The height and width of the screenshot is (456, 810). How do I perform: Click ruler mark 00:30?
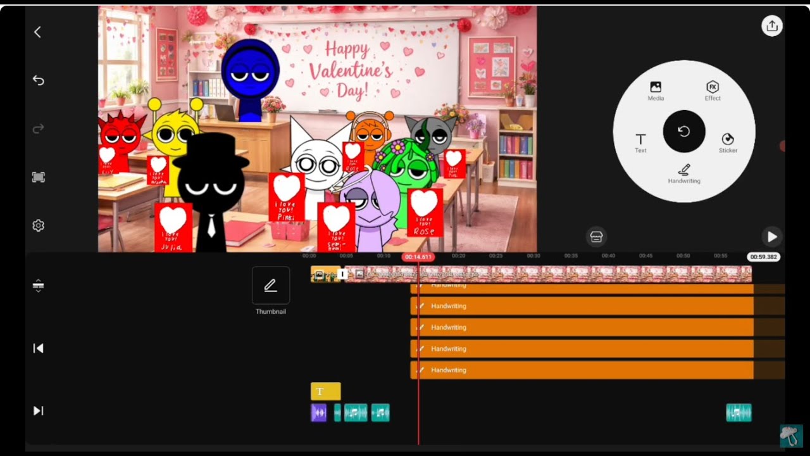pos(533,256)
